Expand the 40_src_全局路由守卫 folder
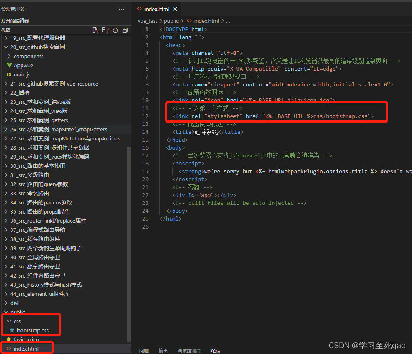 pos(35,258)
